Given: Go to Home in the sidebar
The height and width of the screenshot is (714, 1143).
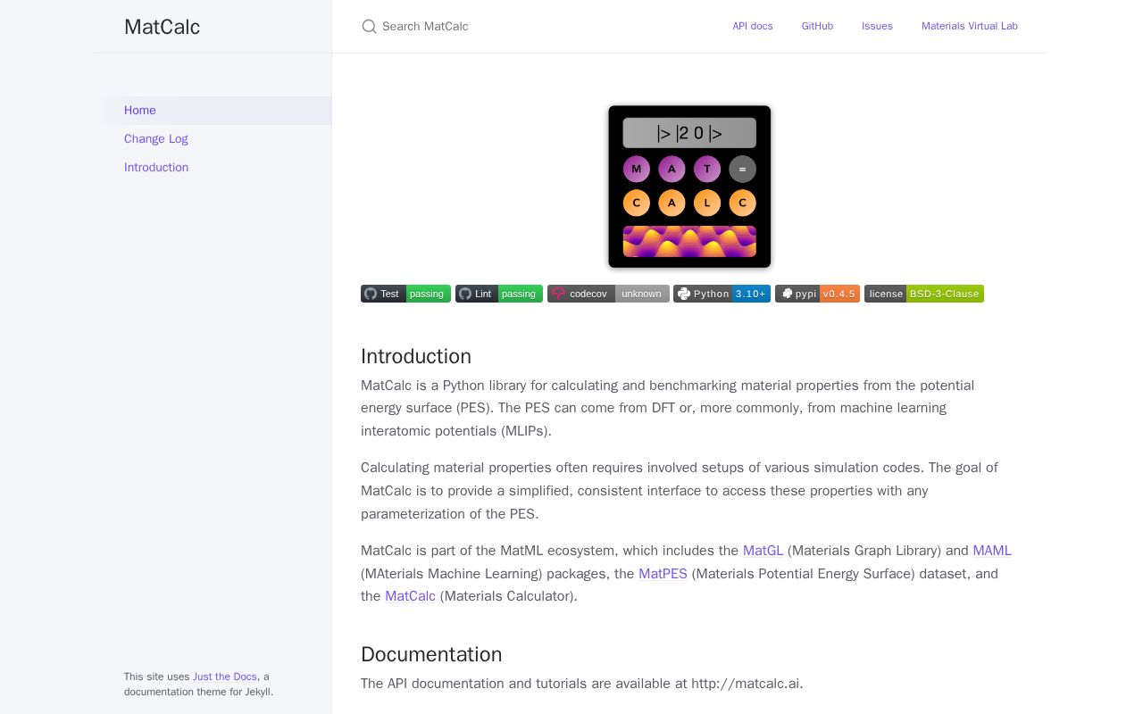Looking at the screenshot, I should [213, 111].
